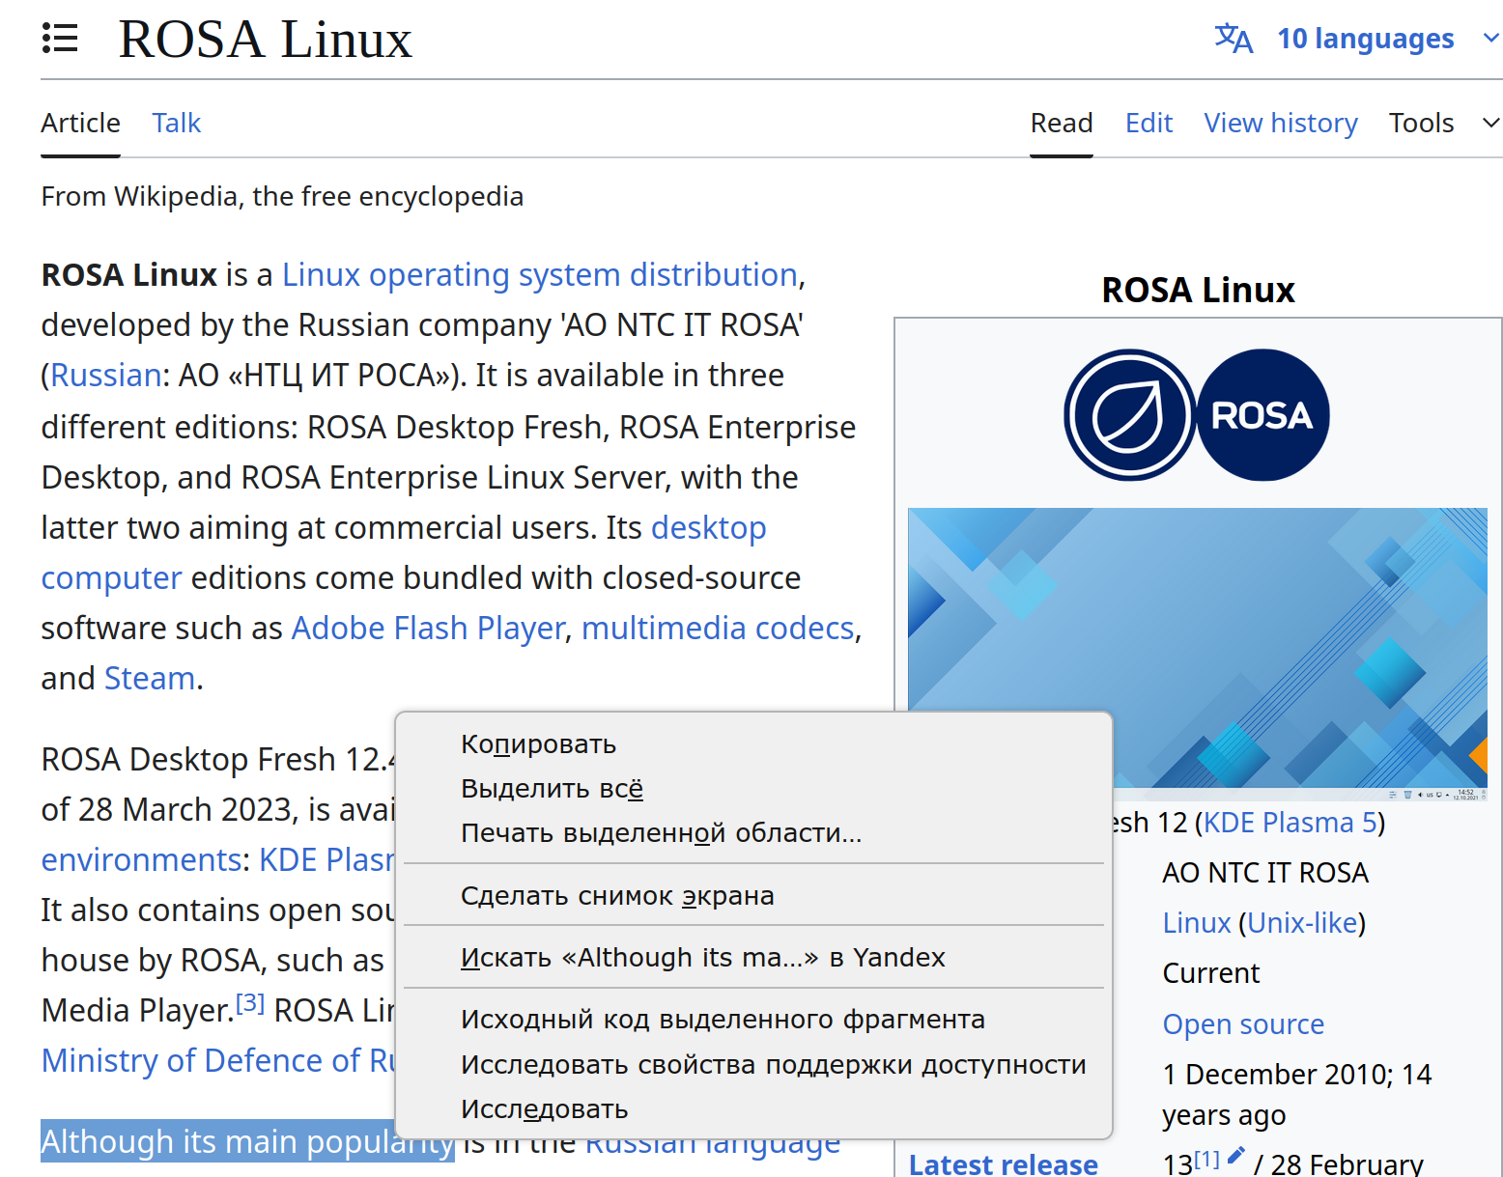This screenshot has height=1177, width=1503.
Task: Switch to the Talk tab
Action: (176, 123)
